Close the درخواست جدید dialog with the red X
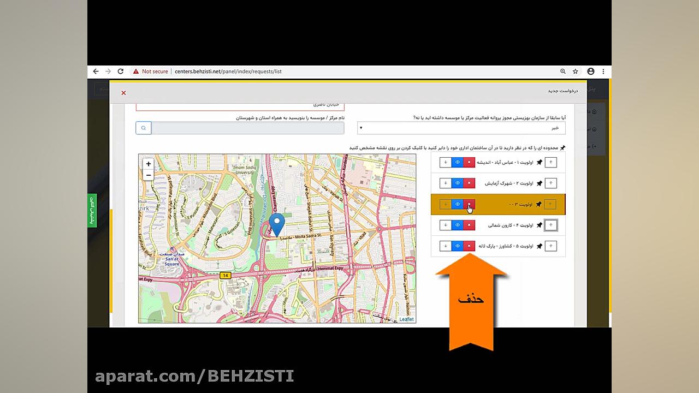This screenshot has height=393, width=699. 123,93
